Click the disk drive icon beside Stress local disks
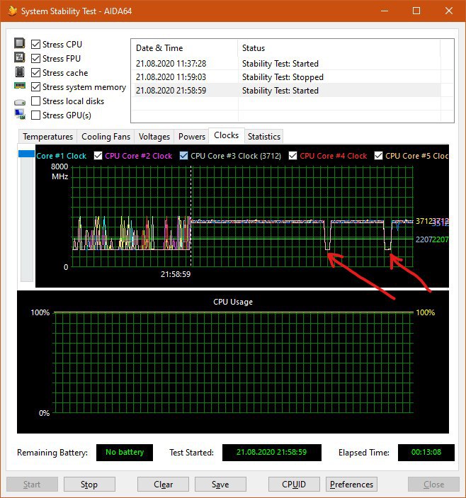466x498 pixels. (x=20, y=102)
